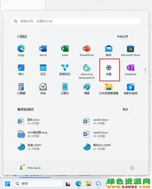Open Task View on the taskbar
152x189 pixels.
pyautogui.click(x=68, y=184)
